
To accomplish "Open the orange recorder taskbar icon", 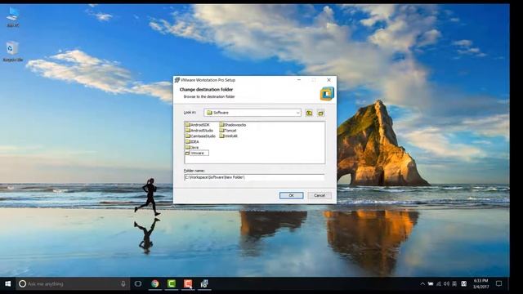I will click(188, 283).
